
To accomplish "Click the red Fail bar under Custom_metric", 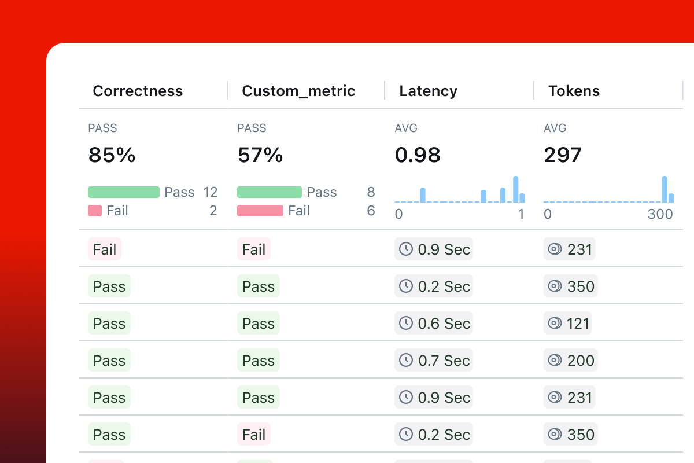I will 260,211.
